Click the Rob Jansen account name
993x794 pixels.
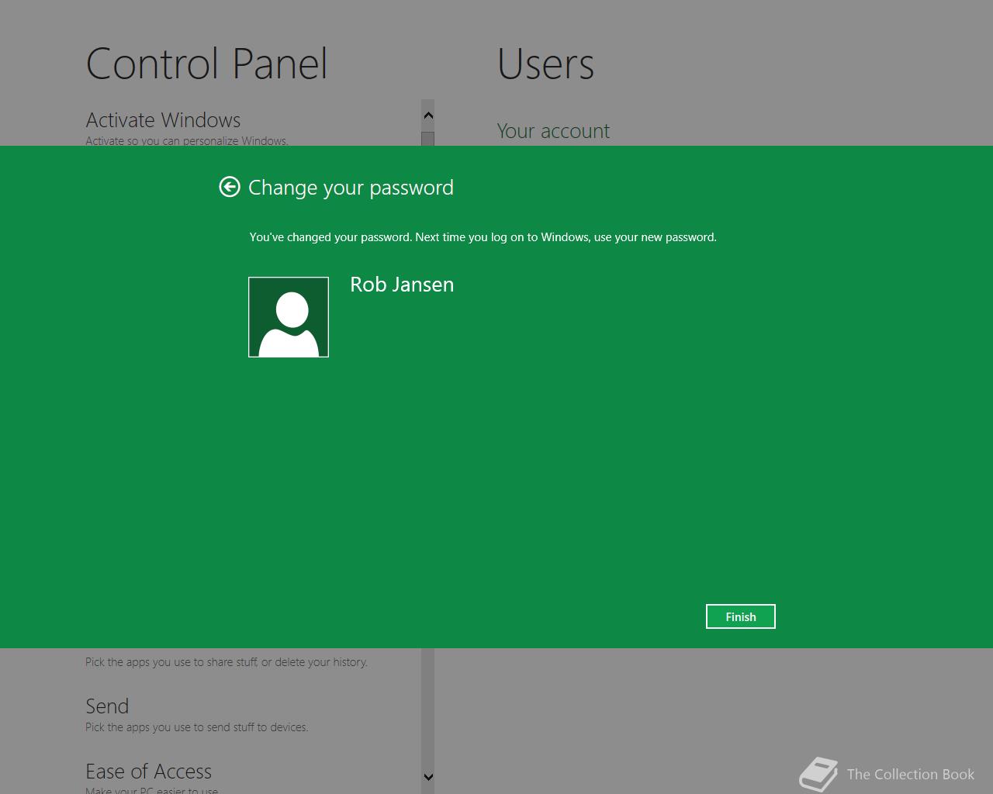point(402,285)
